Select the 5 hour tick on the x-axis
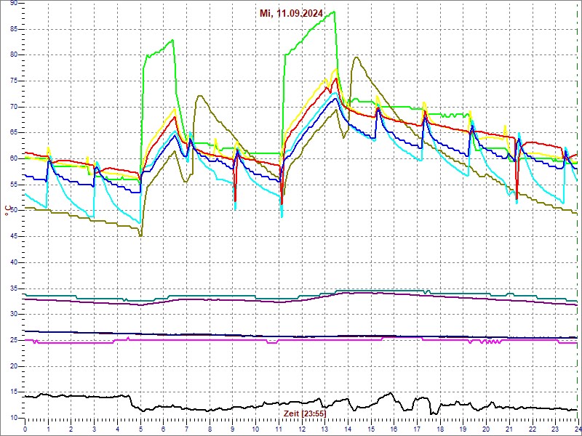Viewport: 582px width, 436px height. (140, 428)
